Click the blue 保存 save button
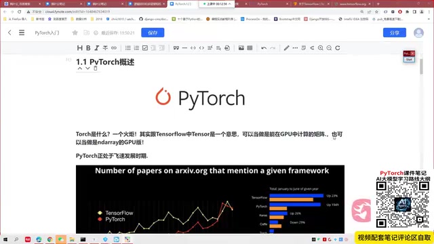434x244 pixels. pyautogui.click(x=153, y=33)
